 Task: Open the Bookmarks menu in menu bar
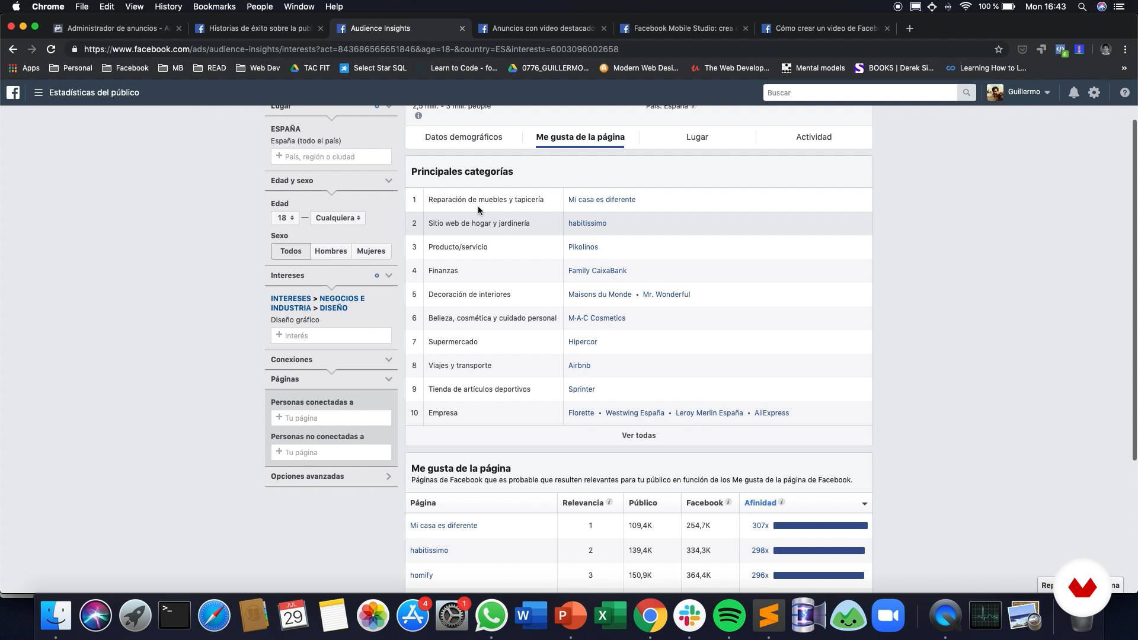tap(214, 7)
